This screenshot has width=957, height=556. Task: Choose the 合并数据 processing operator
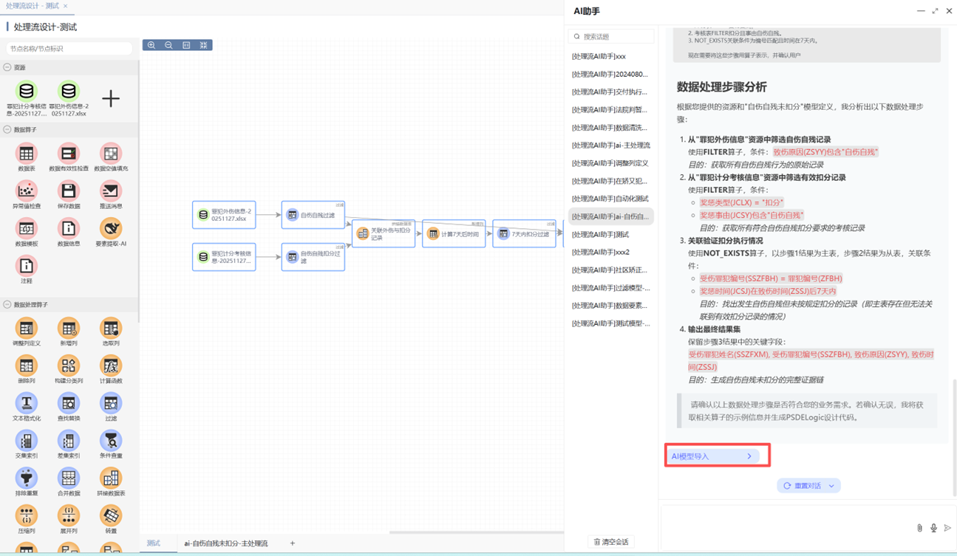point(69,479)
